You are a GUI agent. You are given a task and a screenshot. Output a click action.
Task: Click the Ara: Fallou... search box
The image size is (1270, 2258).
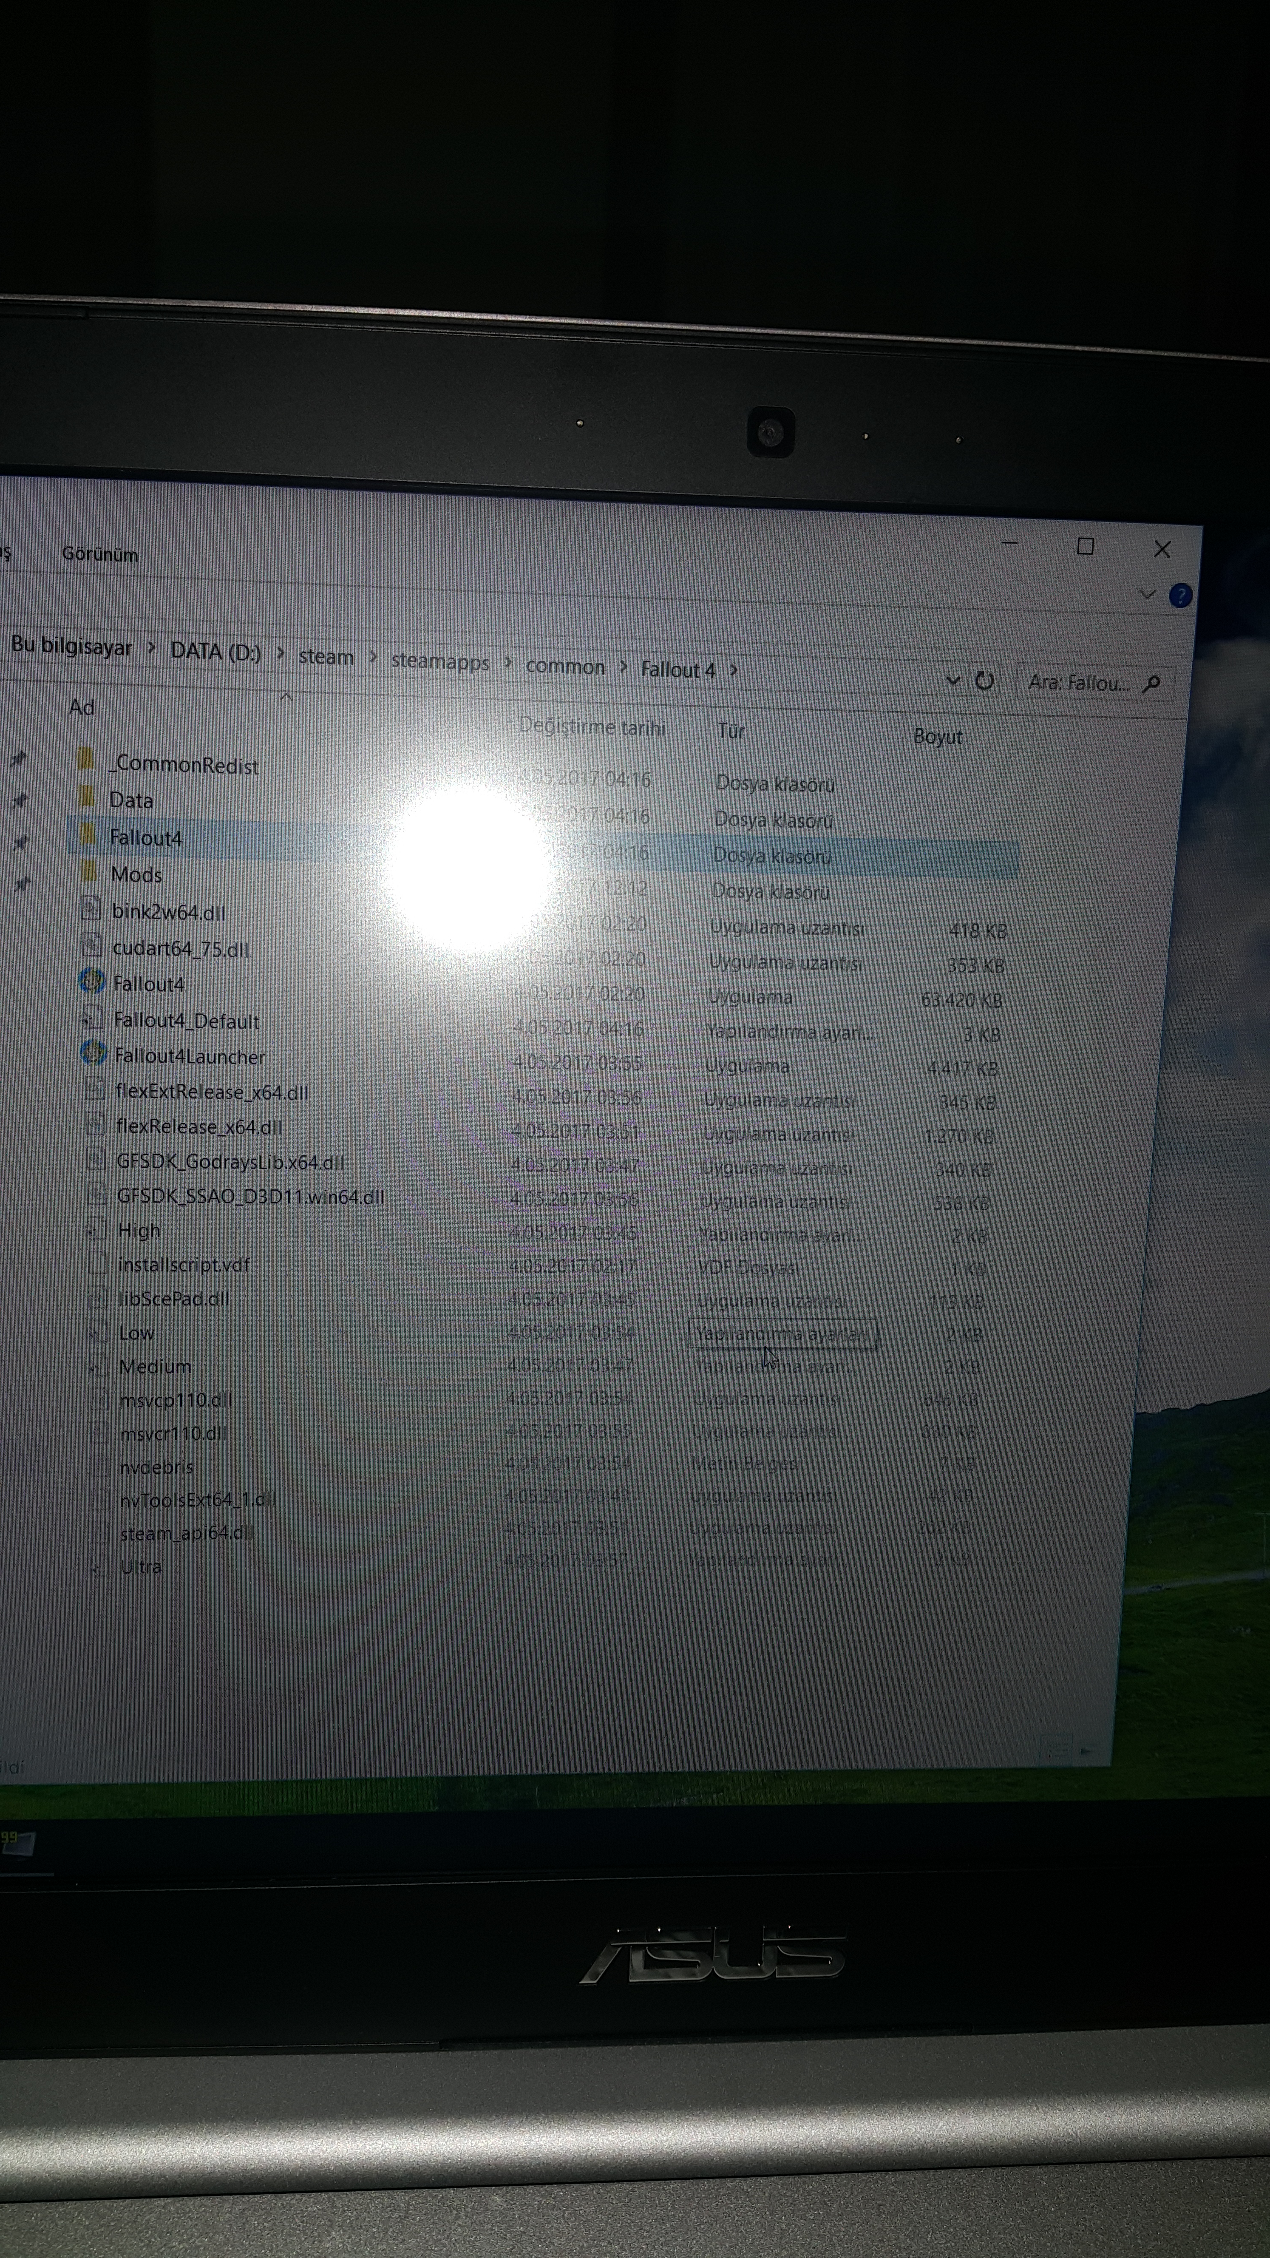[1094, 683]
